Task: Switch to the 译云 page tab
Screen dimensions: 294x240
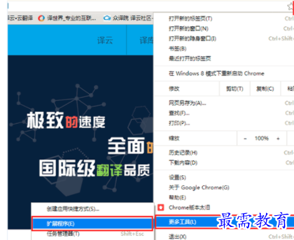Action: [105, 40]
